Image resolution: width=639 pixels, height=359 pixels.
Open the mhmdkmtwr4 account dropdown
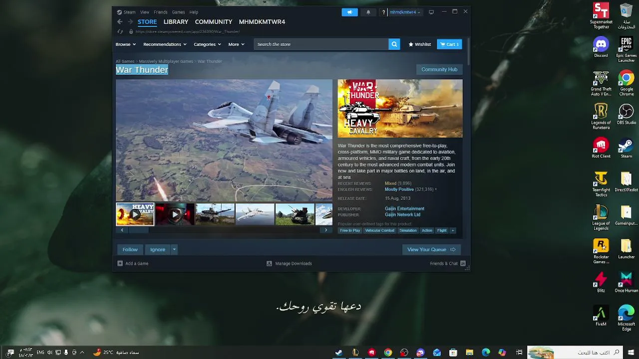coord(405,12)
